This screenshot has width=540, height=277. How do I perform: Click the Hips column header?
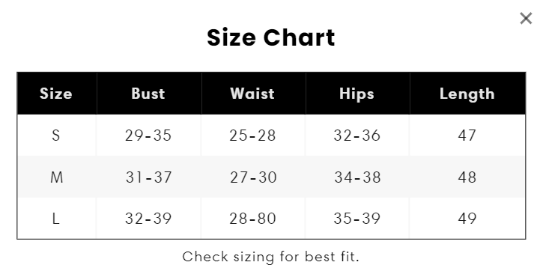[x=357, y=94]
